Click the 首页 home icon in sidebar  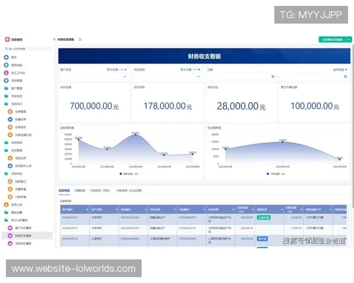click(6, 57)
